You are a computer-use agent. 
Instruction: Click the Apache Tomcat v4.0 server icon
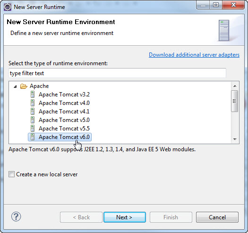(33, 103)
